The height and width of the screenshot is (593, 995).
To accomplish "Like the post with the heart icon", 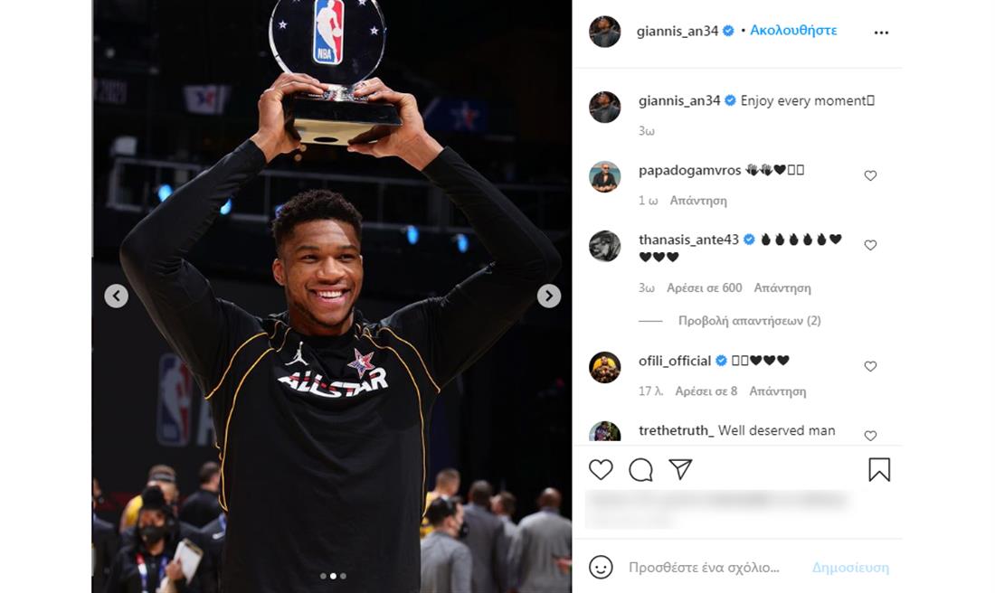I will click(x=601, y=470).
